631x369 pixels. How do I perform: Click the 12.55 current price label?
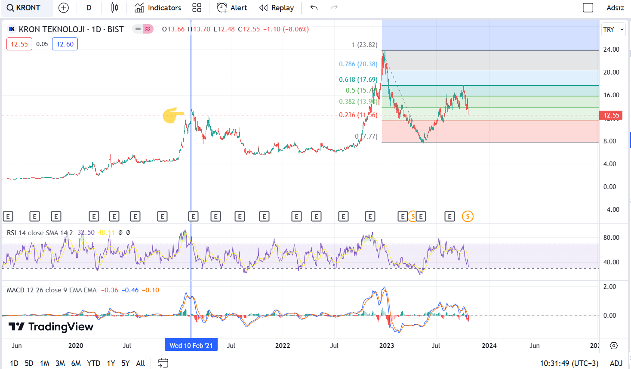pos(611,115)
